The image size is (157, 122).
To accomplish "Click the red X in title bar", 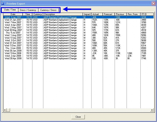I will [x=153, y=4].
